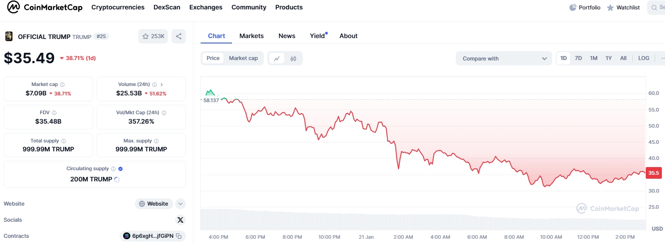
Task: Expand Volume (24h) arrow
Action: tap(162, 84)
